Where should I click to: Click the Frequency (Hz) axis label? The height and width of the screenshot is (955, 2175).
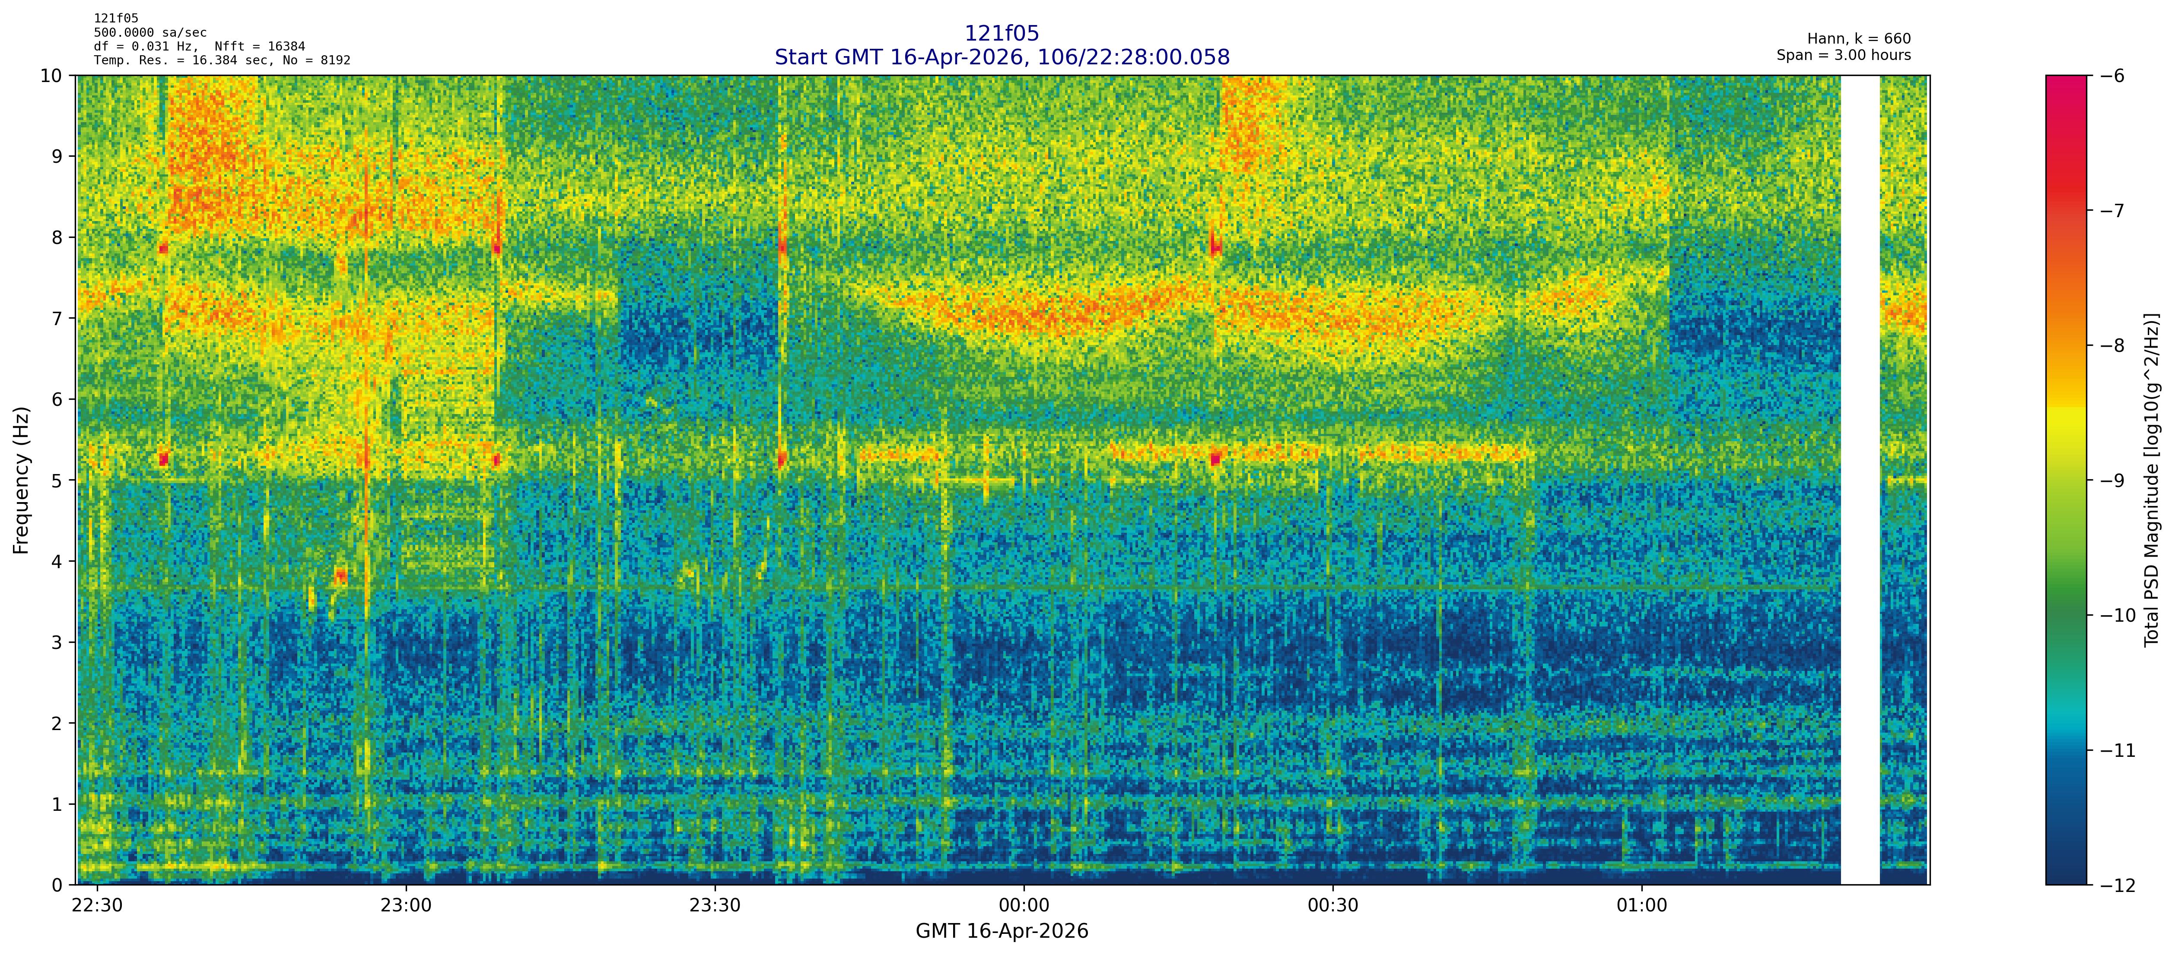(x=21, y=480)
